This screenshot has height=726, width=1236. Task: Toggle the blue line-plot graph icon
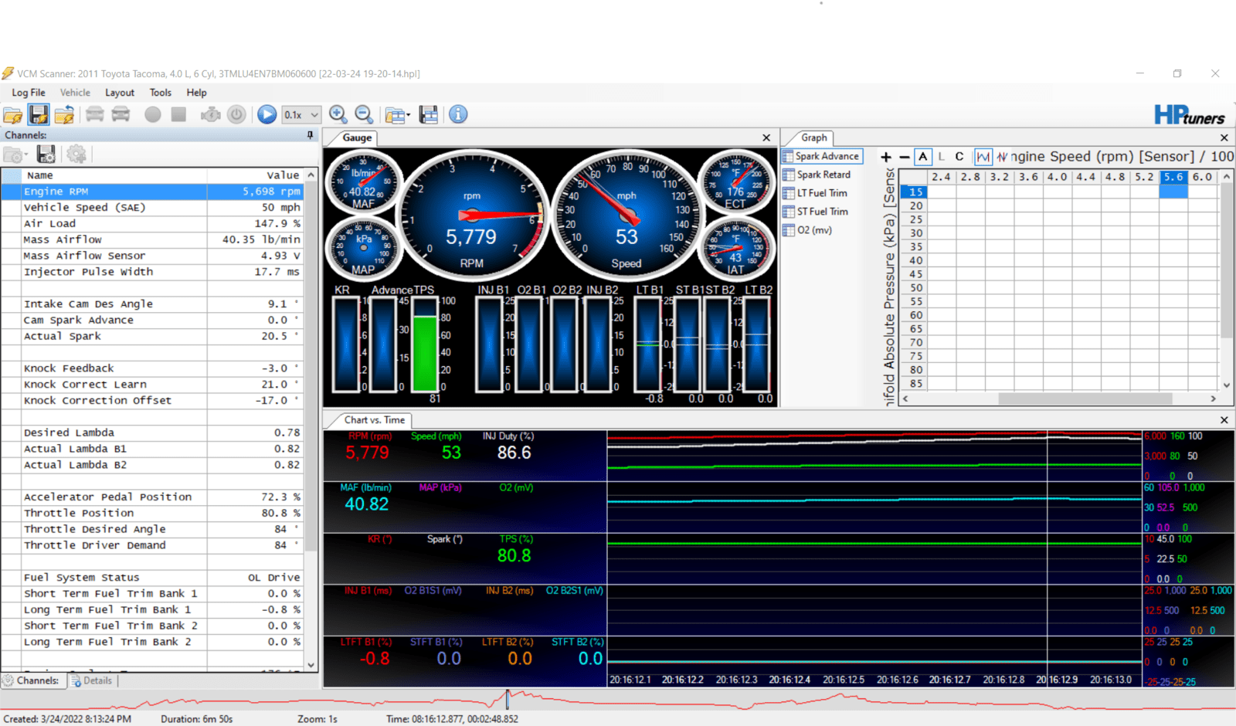click(983, 157)
